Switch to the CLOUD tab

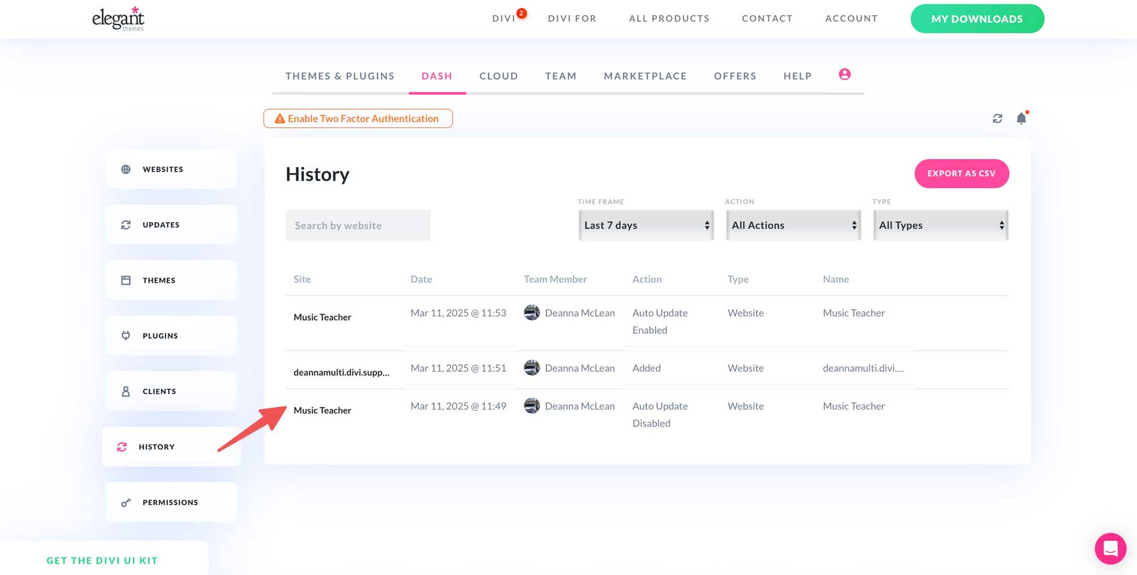(498, 76)
